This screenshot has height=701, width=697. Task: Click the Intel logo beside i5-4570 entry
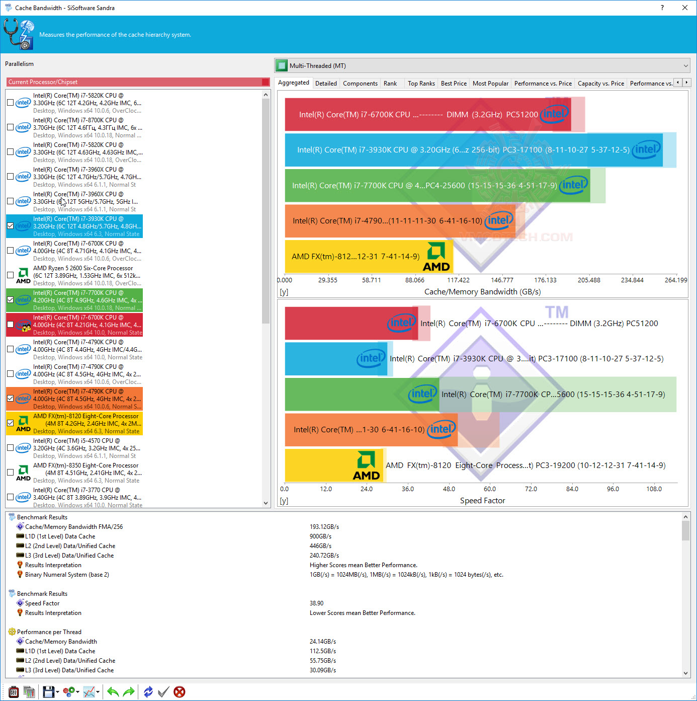[x=23, y=448]
